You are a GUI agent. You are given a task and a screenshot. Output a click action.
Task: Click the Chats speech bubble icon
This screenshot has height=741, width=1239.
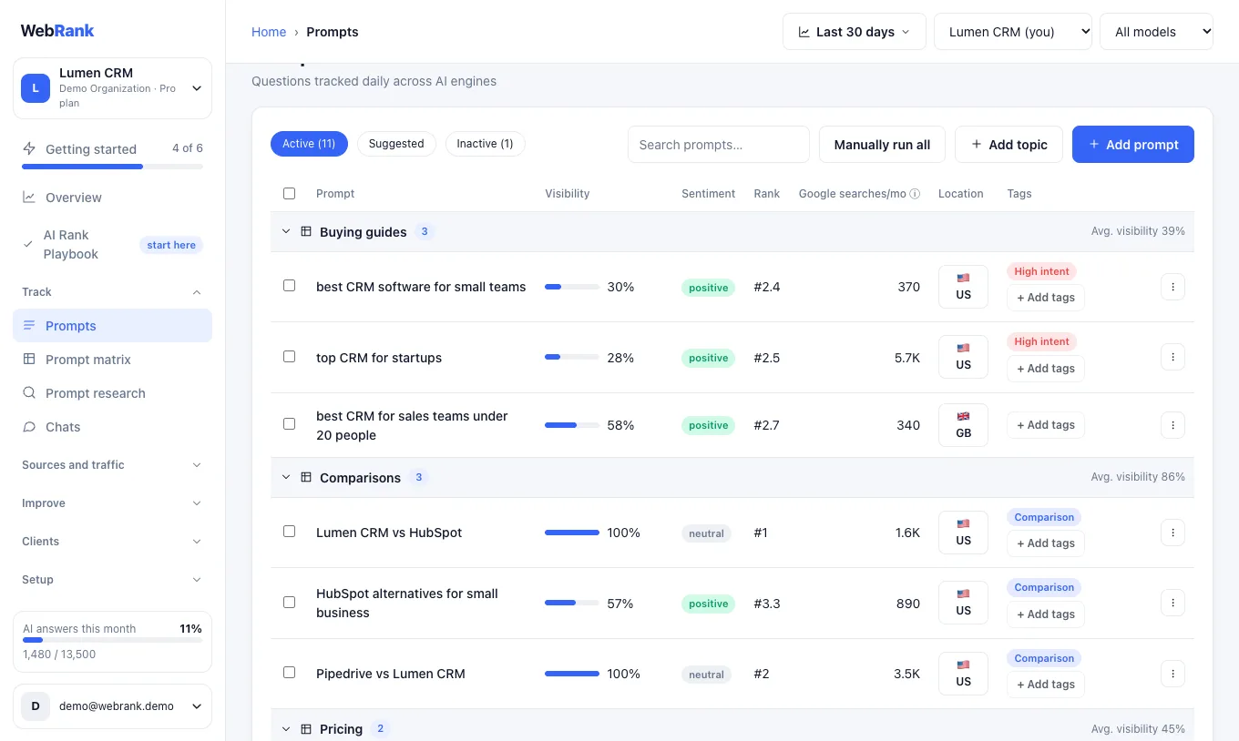[29, 427]
